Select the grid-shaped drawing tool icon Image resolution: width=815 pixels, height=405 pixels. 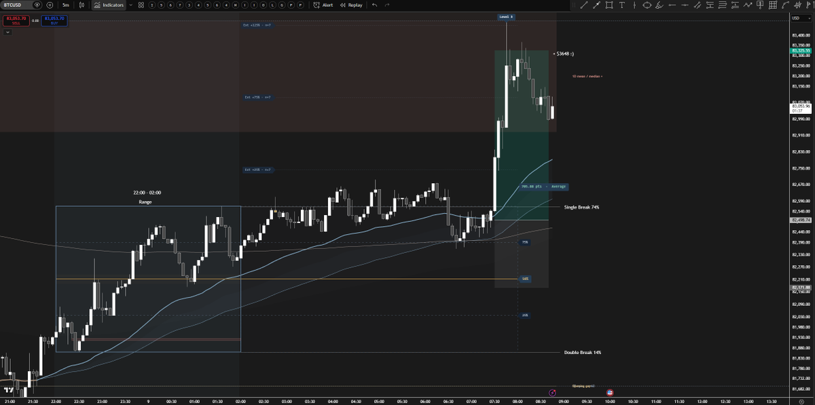point(772,5)
